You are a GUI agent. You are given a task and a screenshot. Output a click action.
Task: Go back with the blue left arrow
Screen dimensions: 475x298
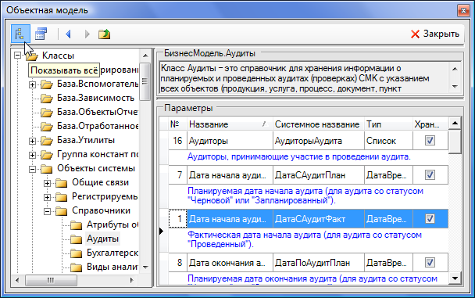pos(68,34)
